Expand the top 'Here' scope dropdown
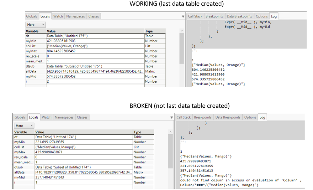This screenshot has width=313, height=190. [x=35, y=25]
